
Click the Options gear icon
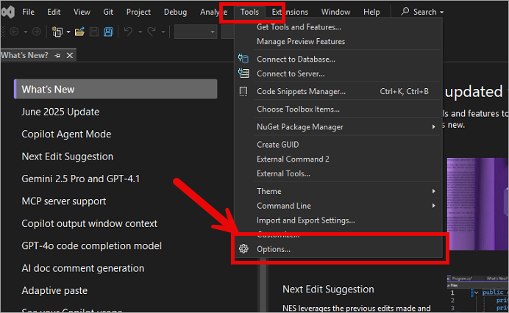point(243,249)
